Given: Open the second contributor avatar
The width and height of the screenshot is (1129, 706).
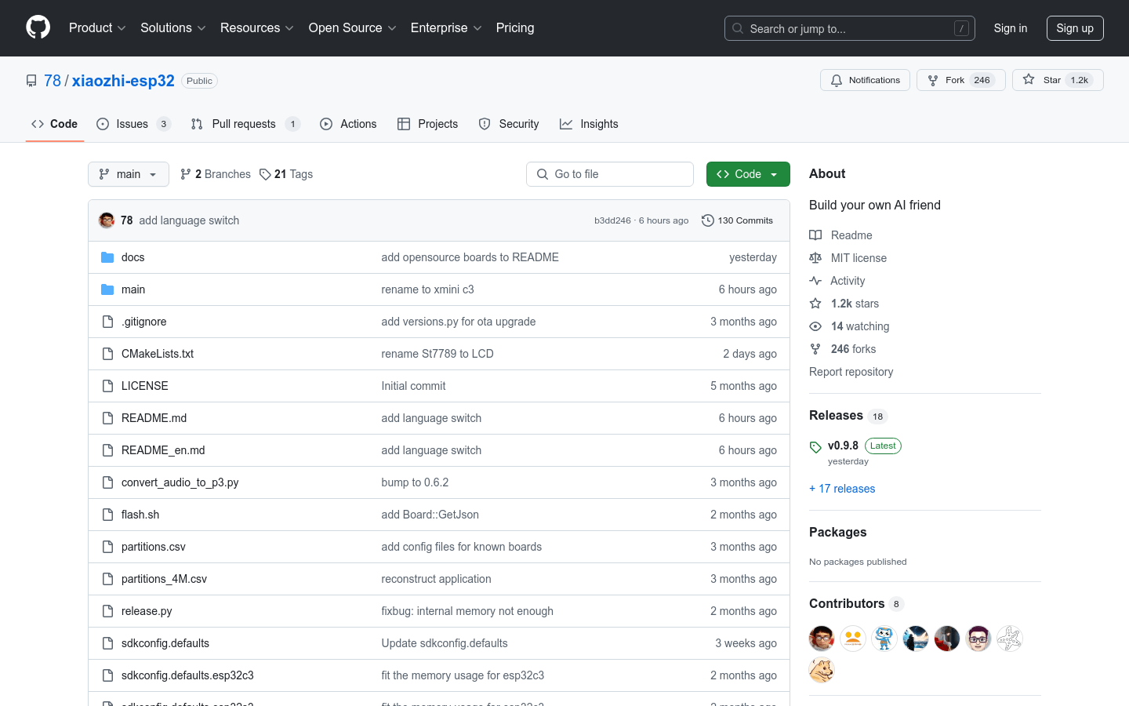Looking at the screenshot, I should click(x=853, y=639).
